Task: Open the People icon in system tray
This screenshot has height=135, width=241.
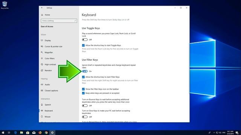Action: [x=209, y=132]
